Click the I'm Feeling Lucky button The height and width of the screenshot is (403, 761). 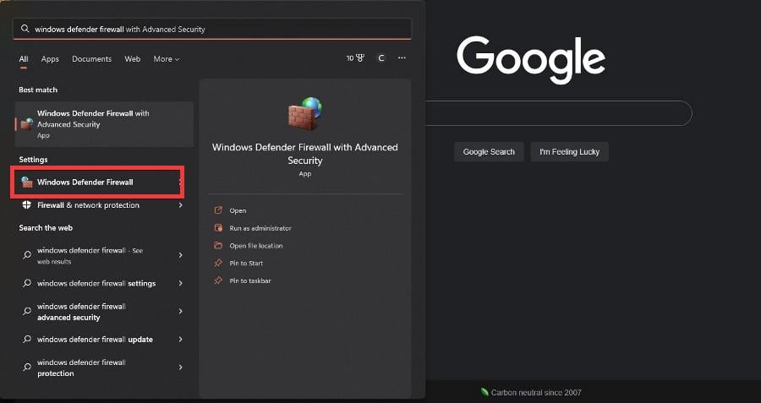tap(569, 152)
